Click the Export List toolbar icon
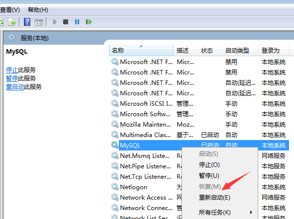Viewport: 294px width, 219px height. point(12,22)
